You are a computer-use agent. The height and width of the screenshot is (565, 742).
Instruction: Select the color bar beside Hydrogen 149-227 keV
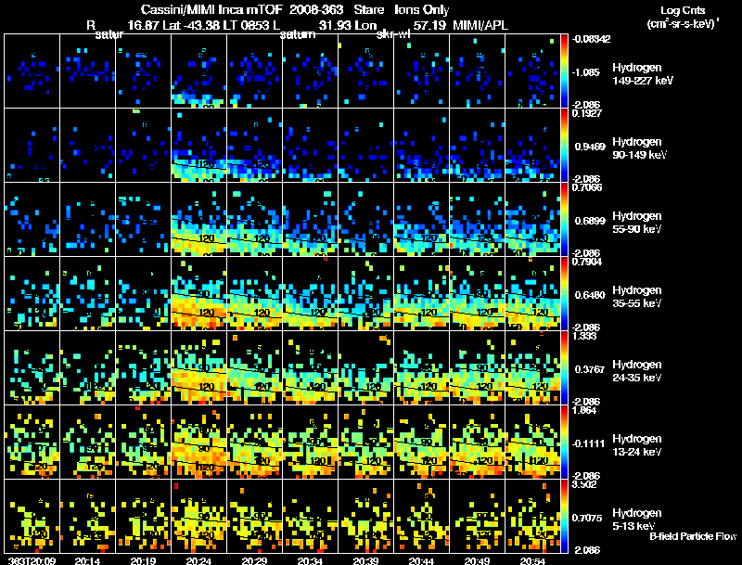[x=564, y=71]
